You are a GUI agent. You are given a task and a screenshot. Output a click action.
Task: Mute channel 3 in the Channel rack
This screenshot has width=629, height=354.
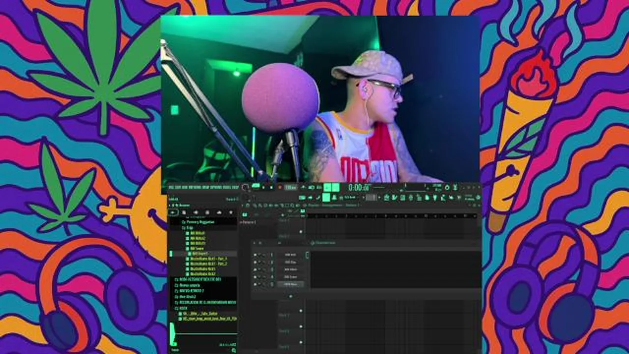(255, 269)
